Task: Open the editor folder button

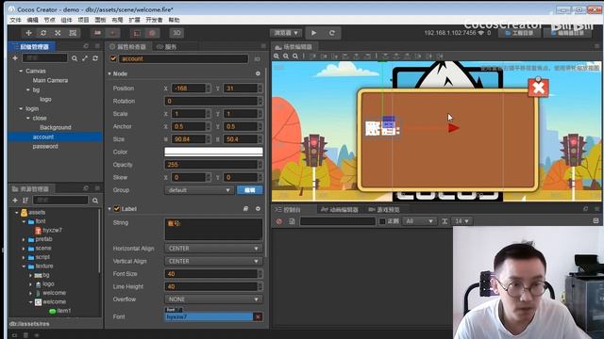Action: point(567,33)
